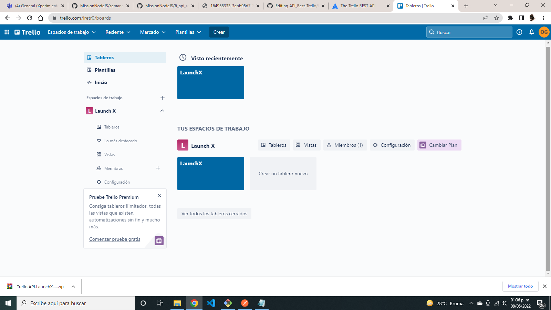Expand the Reciente dropdown
The height and width of the screenshot is (310, 551).
tap(118, 32)
